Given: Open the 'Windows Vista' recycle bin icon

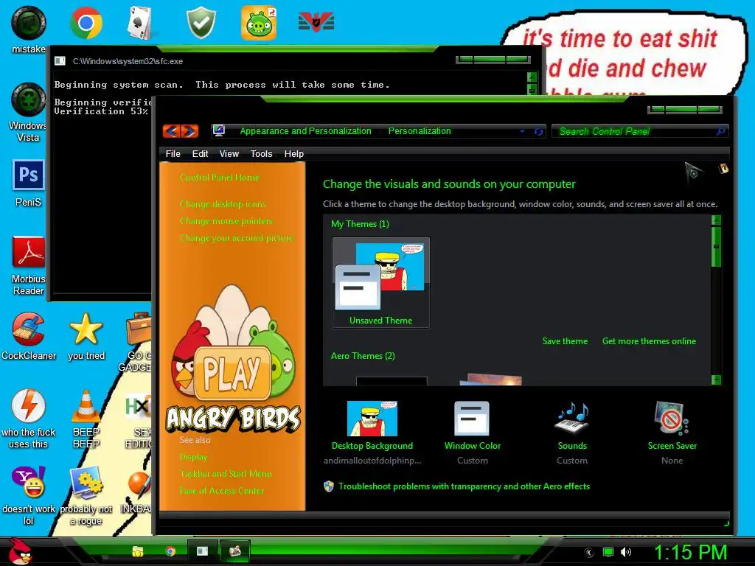Looking at the screenshot, I should coord(29,112).
